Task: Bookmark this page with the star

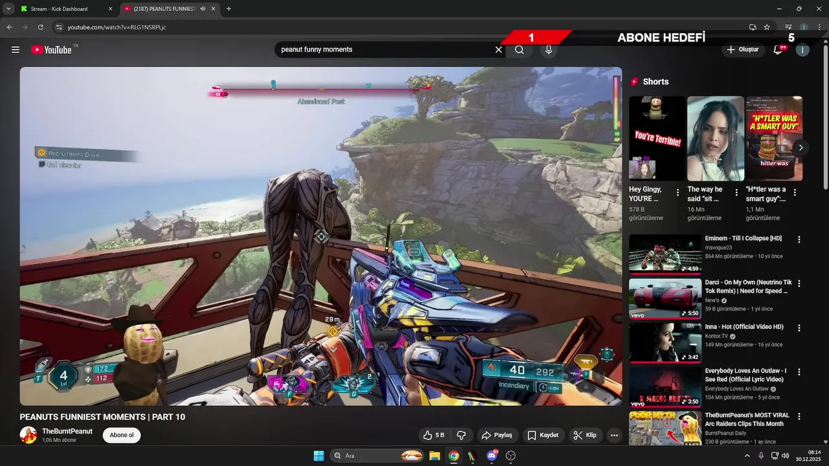Action: [x=767, y=27]
